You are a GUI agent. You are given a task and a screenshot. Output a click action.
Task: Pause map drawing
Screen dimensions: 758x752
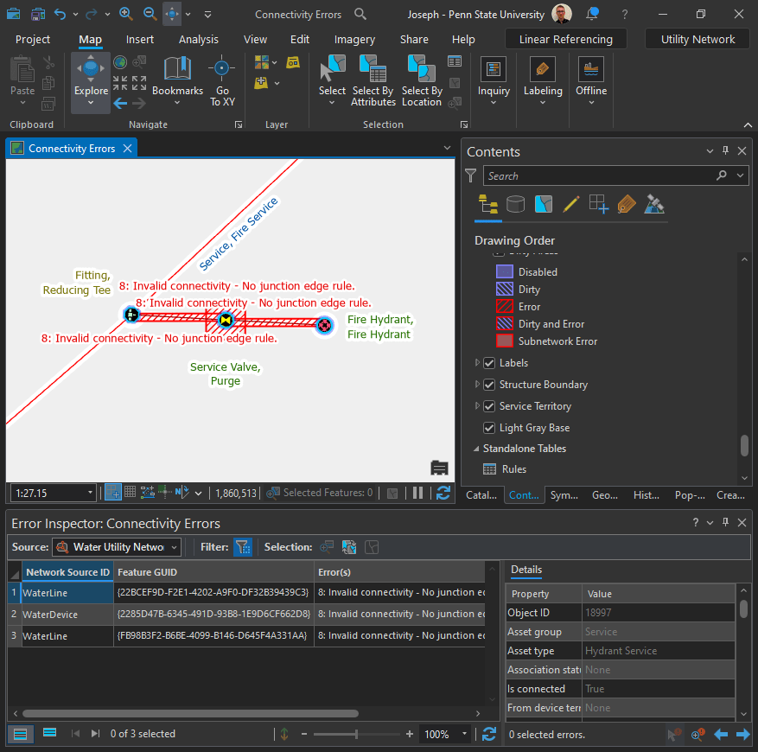coord(418,493)
